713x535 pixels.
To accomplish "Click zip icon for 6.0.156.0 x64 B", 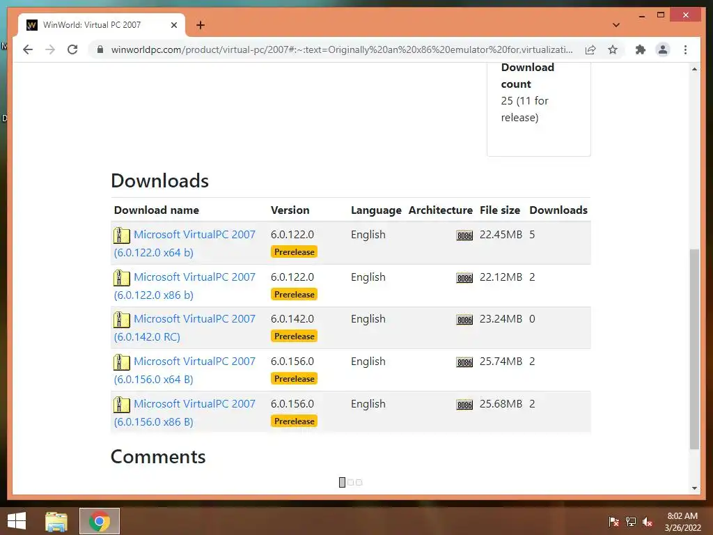I will [x=121, y=362].
